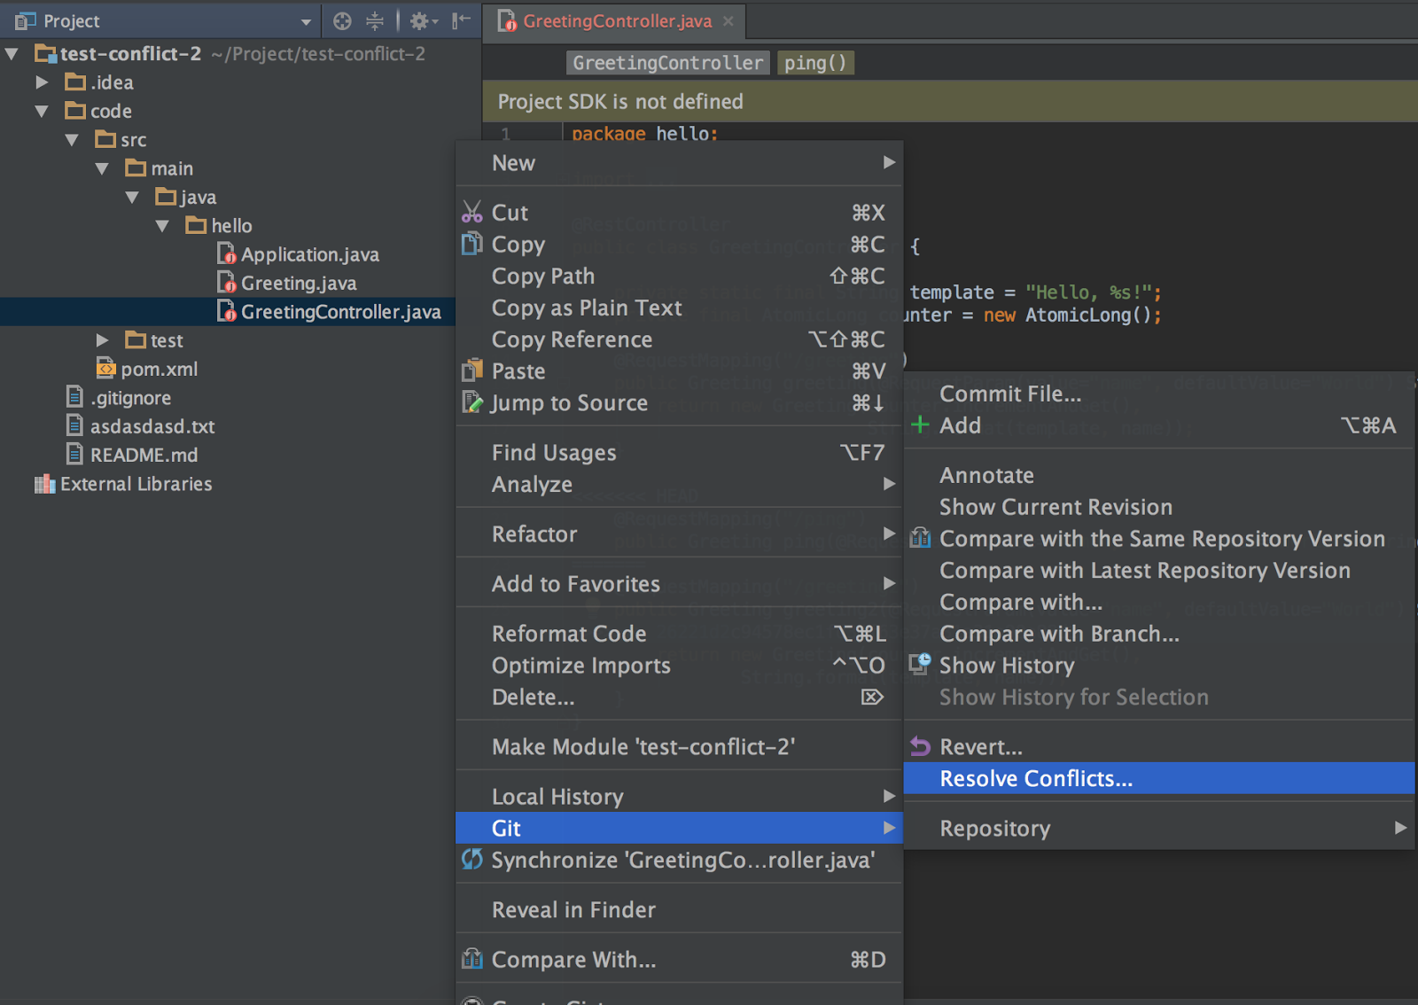The height and width of the screenshot is (1005, 1418).
Task: Select asdasdasd.txt in the project tree
Action: coord(152,425)
